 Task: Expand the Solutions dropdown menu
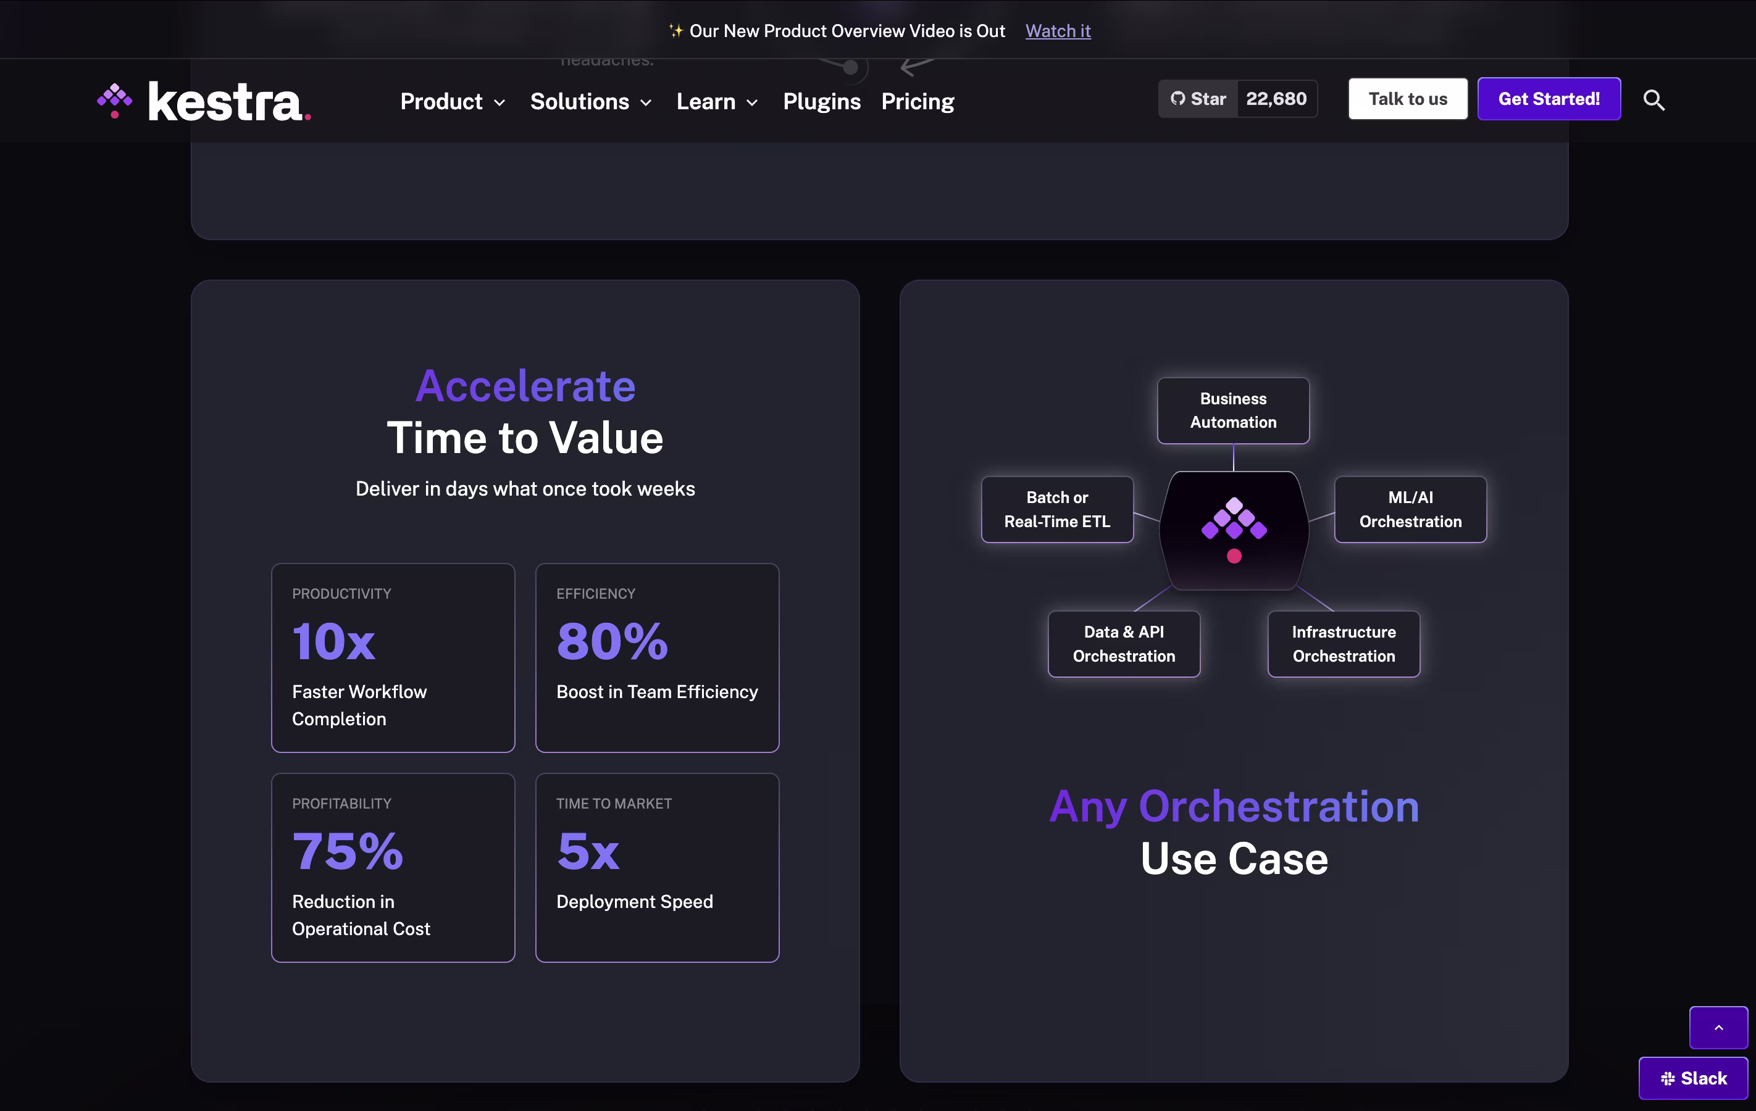pos(590,101)
